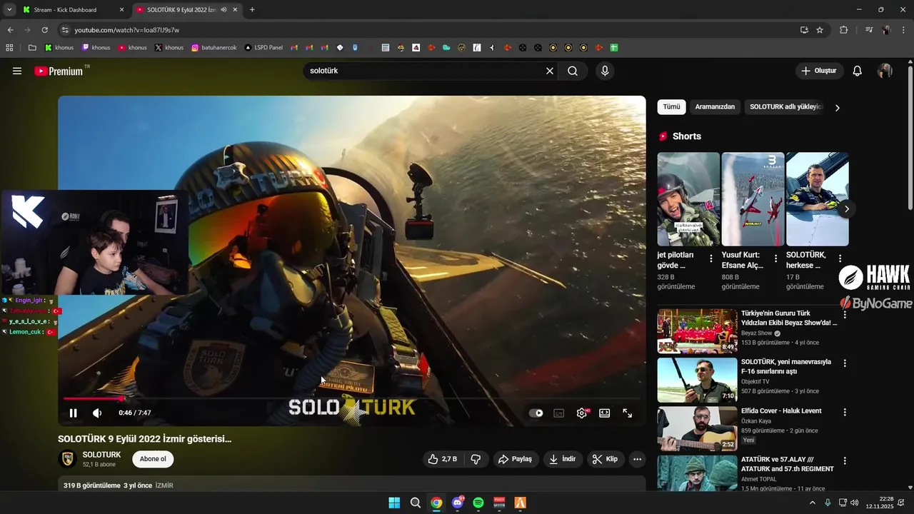Open Spotify from taskbar
914x514 pixels.
(x=478, y=503)
